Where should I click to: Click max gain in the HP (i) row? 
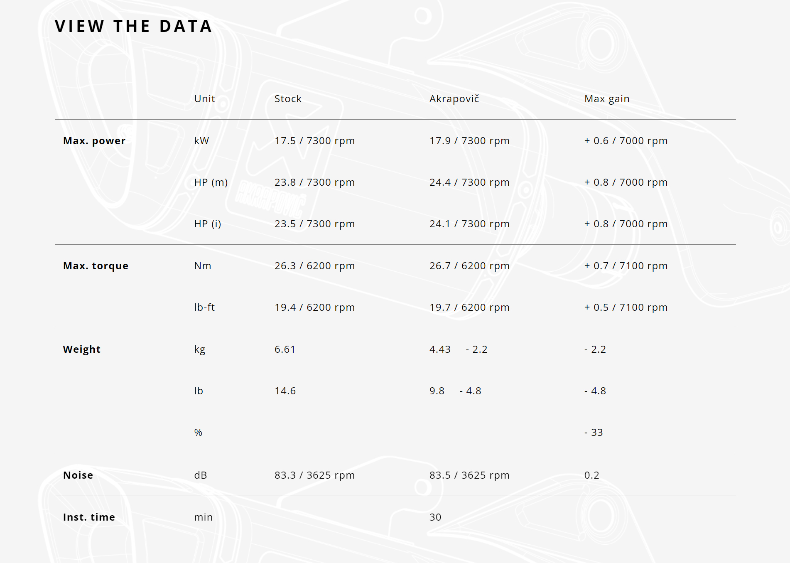(x=626, y=224)
